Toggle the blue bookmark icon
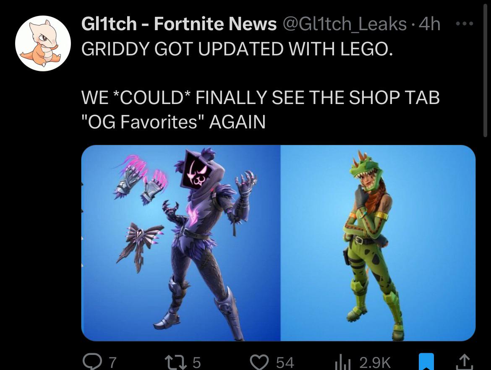Image resolution: width=491 pixels, height=370 pixels. pos(426,362)
